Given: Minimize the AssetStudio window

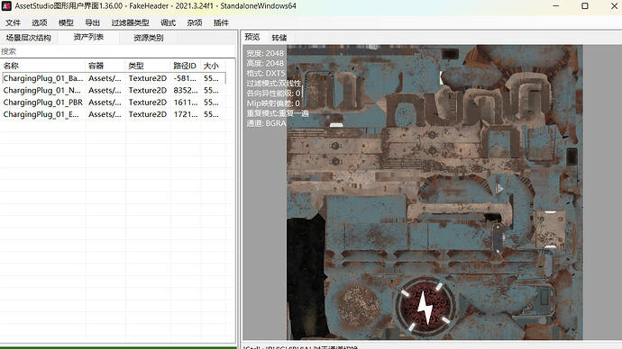Looking at the screenshot, I should pos(556,6).
